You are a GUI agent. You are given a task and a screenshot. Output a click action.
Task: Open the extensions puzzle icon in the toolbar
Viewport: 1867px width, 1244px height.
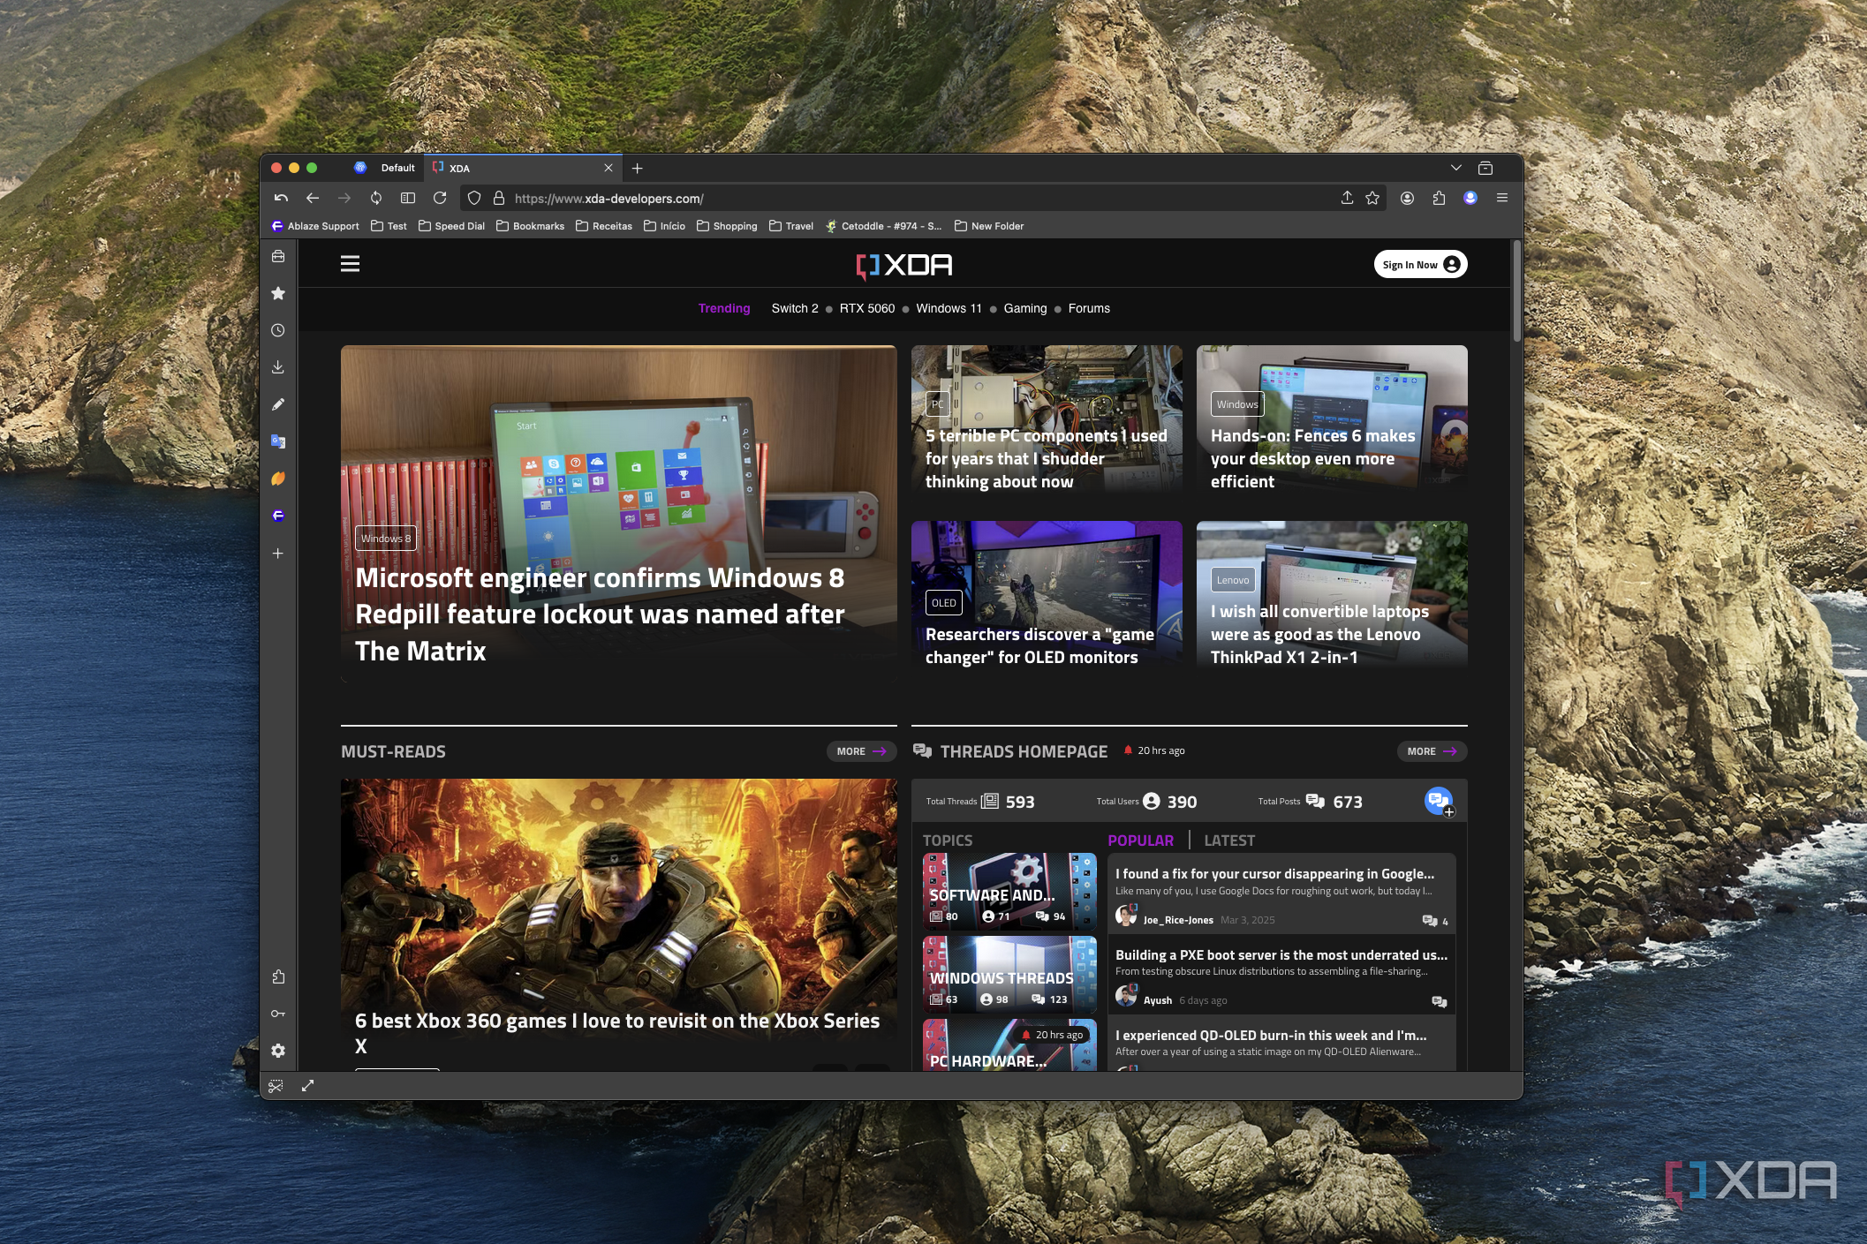click(x=1439, y=199)
